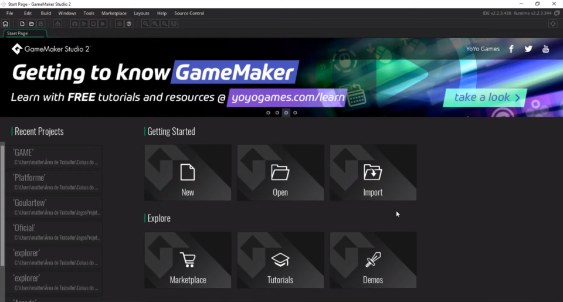This screenshot has height=302, width=563.
Task: Open the Source Control menu
Action: (189, 13)
